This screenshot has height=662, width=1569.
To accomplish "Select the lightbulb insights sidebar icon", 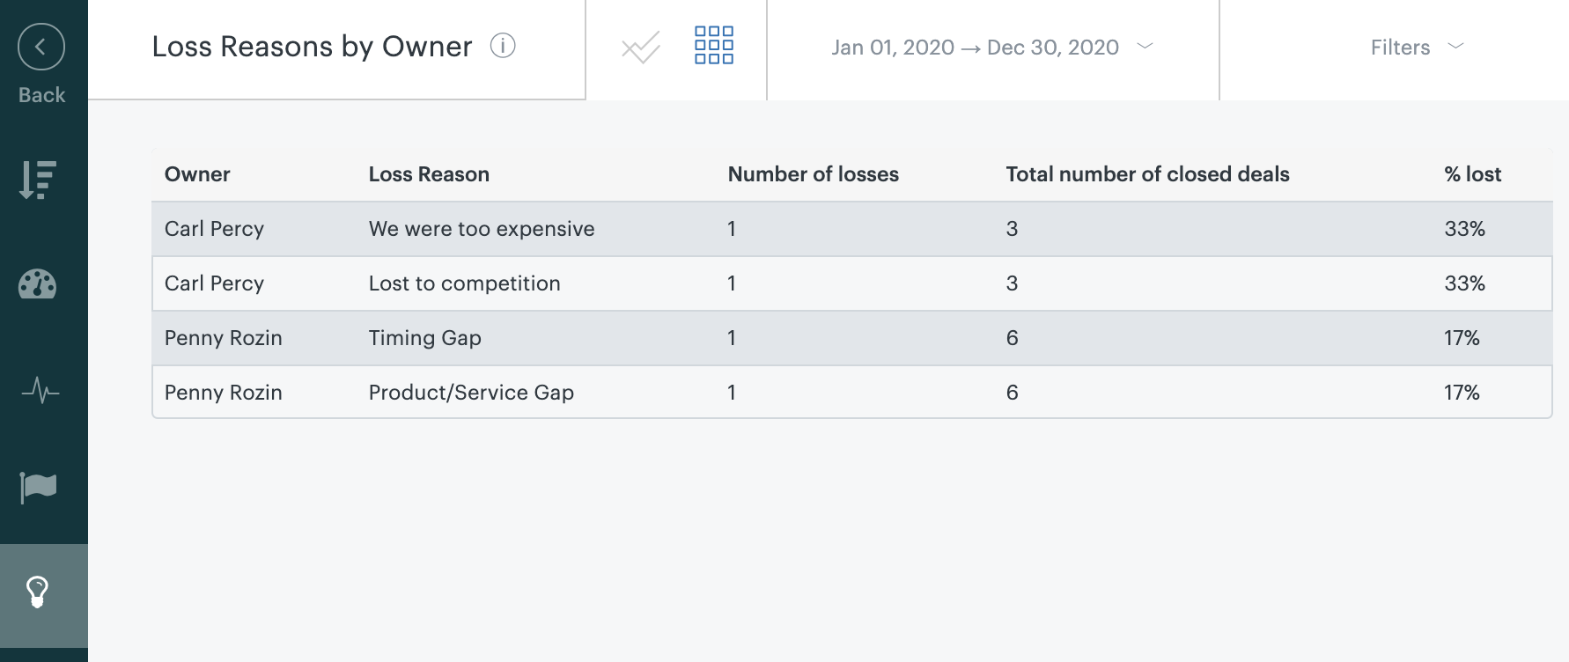I will coord(38,592).
